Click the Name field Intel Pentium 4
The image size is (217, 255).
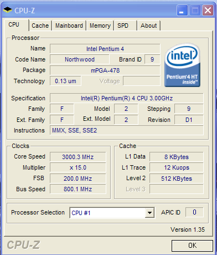[105, 49]
